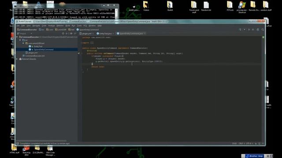
Task: Click the Run arrow icon in toolbar
Action: point(249,29)
